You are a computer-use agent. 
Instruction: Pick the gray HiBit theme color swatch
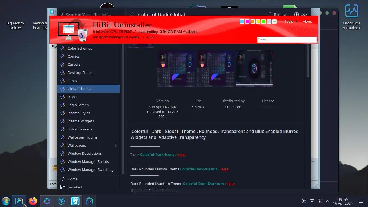pos(269,22)
